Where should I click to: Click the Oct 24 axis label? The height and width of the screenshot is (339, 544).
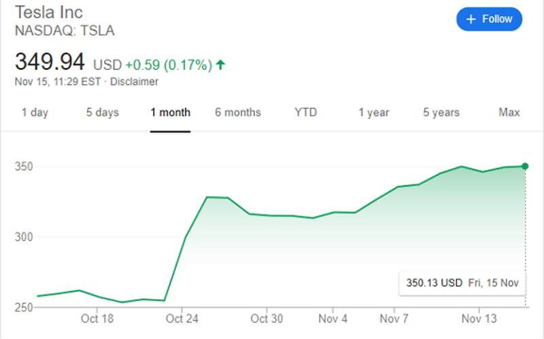tap(182, 319)
